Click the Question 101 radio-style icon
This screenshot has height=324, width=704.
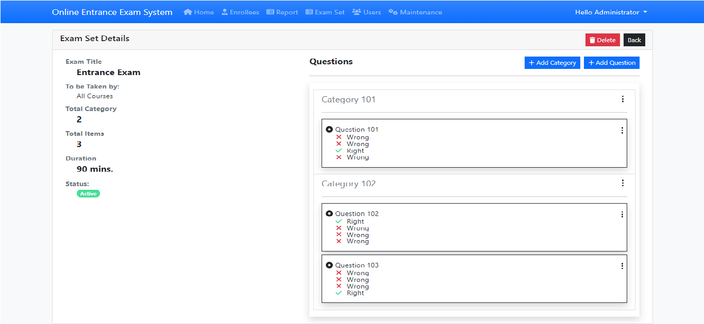point(329,130)
